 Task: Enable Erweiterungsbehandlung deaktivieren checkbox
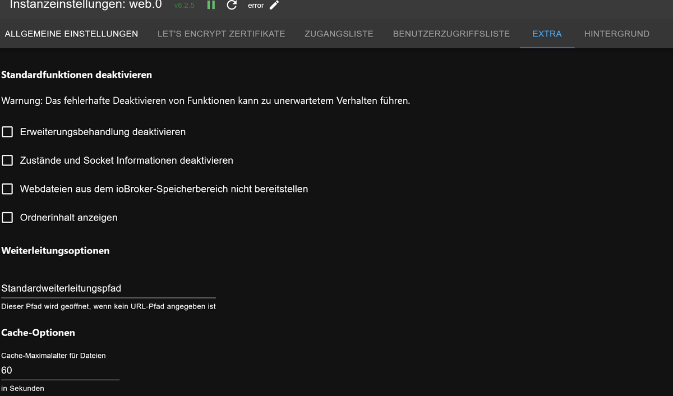tap(7, 132)
